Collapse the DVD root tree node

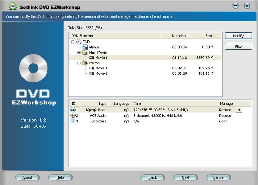(73, 42)
